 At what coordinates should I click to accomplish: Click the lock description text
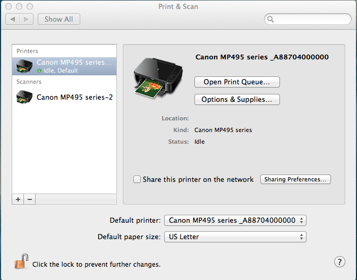click(96, 264)
